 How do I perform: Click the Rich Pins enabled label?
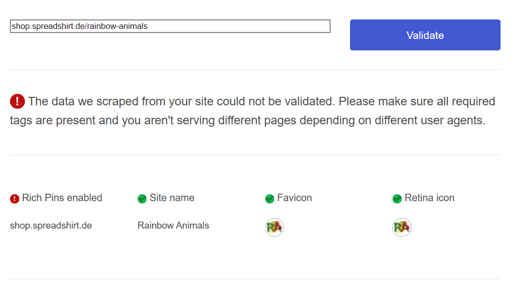(62, 198)
